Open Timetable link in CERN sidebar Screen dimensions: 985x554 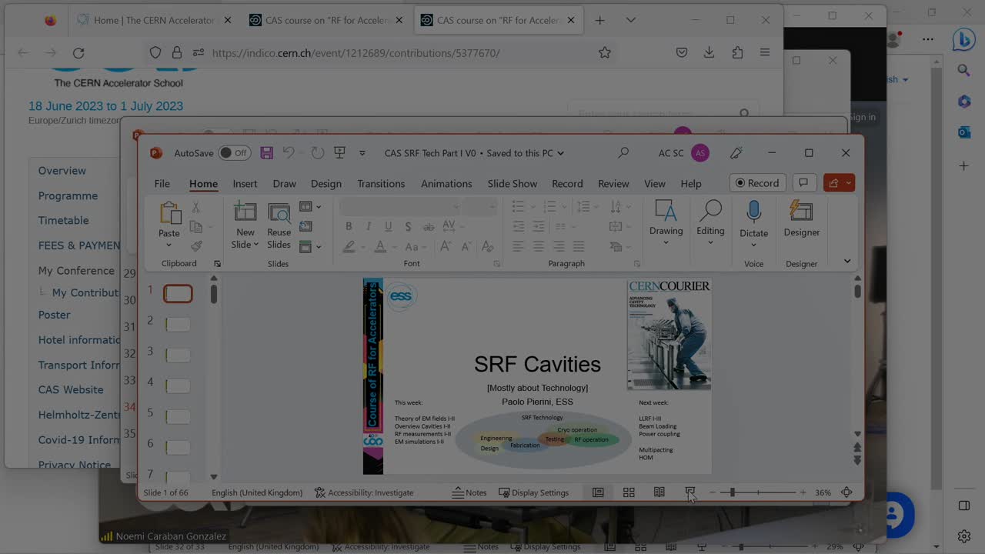click(x=63, y=220)
